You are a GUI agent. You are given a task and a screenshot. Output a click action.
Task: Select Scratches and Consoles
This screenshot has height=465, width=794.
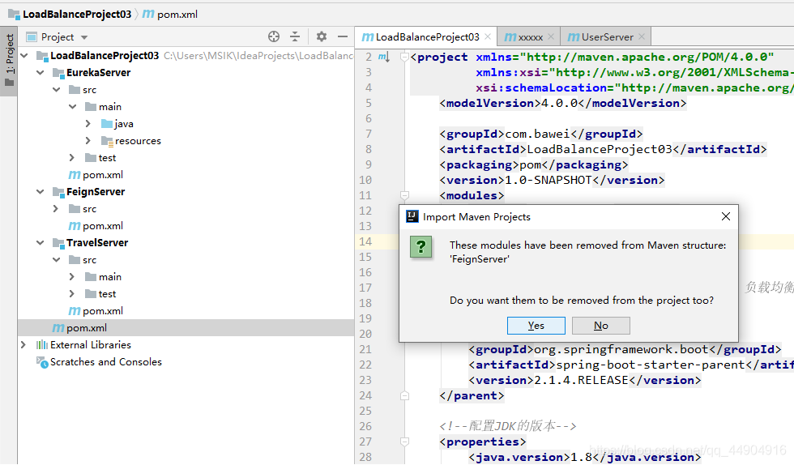click(x=106, y=361)
